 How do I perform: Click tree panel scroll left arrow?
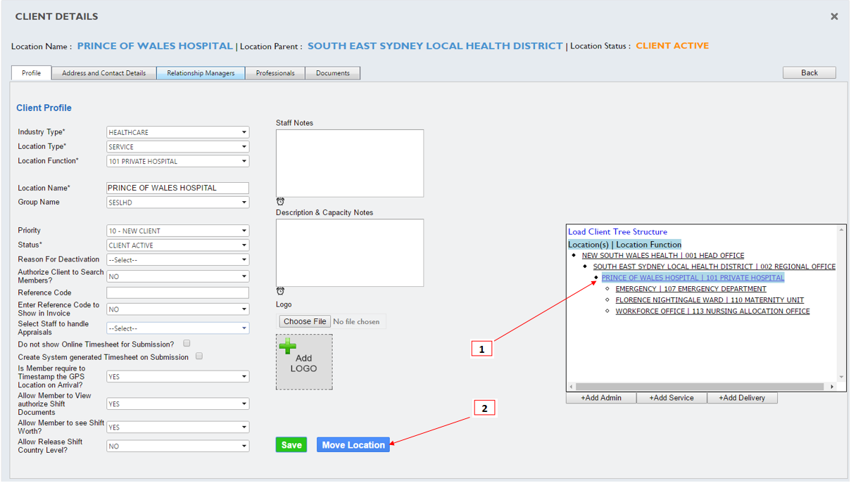tap(571, 387)
